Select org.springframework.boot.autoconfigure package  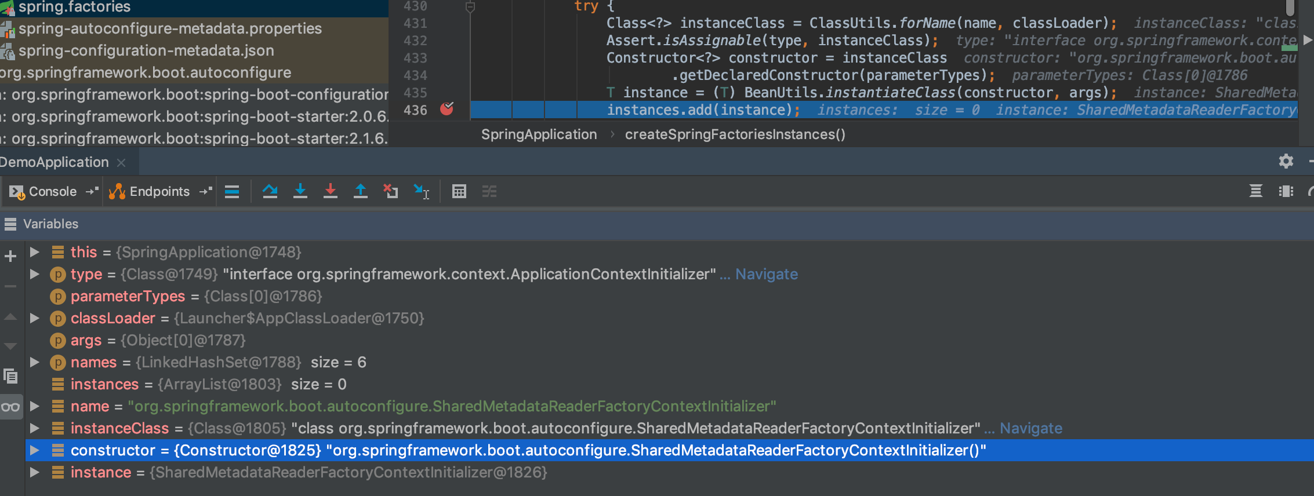[x=146, y=72]
